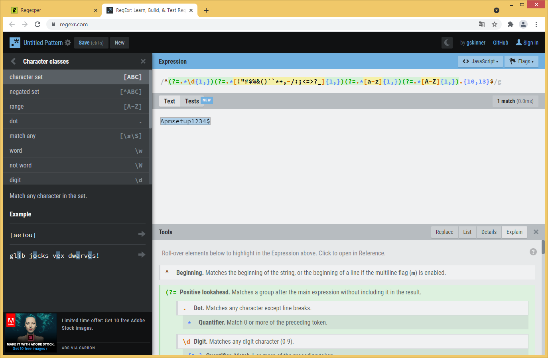The height and width of the screenshot is (358, 548).
Task: Open the JavaScript engine dropdown
Action: point(480,61)
